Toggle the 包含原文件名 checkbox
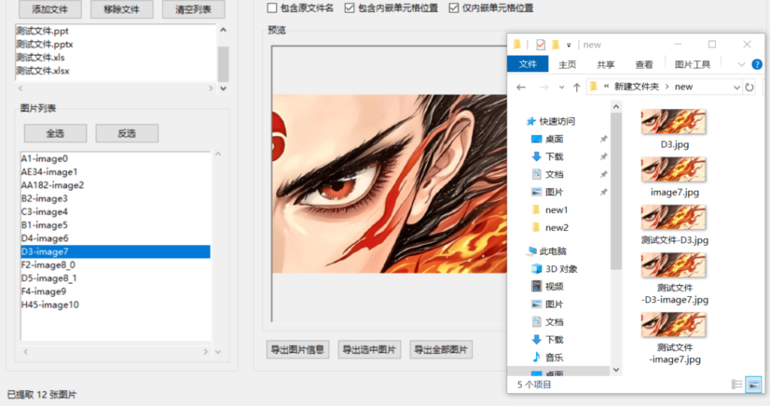This screenshot has width=770, height=406. pyautogui.click(x=272, y=8)
